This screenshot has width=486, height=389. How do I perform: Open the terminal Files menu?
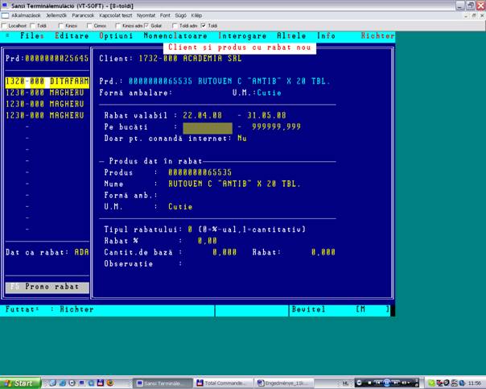[x=32, y=36]
